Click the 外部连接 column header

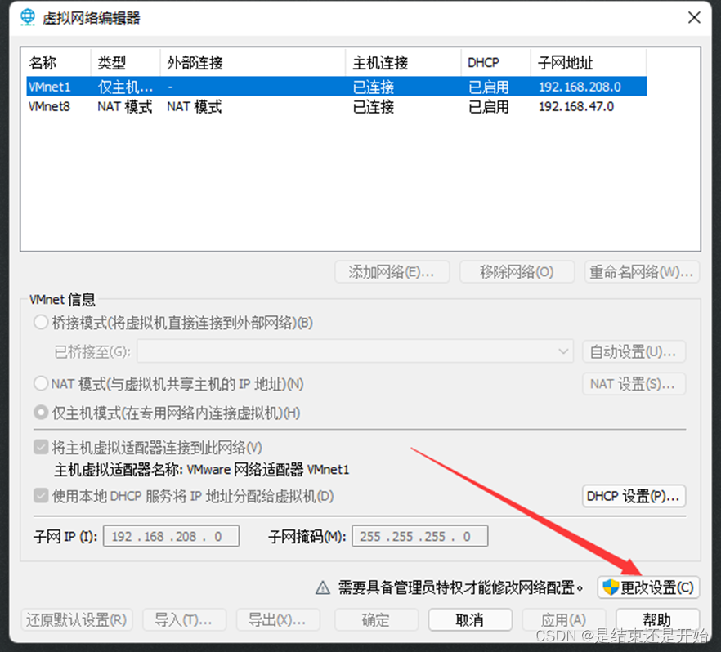point(253,62)
